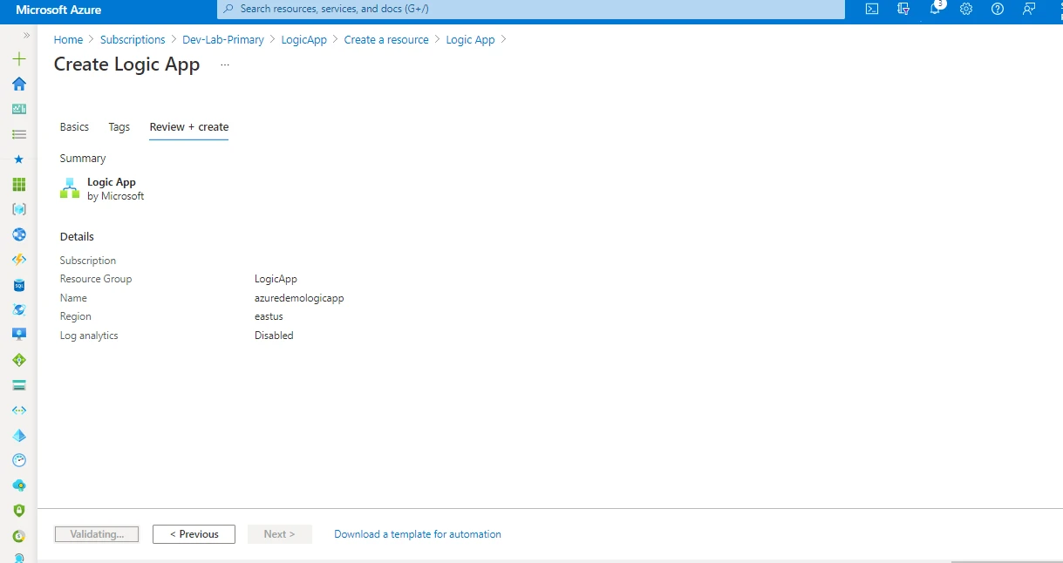Screen dimensions: 1063x563
Task: Open the Function App lightning icon
Action: tap(18, 259)
